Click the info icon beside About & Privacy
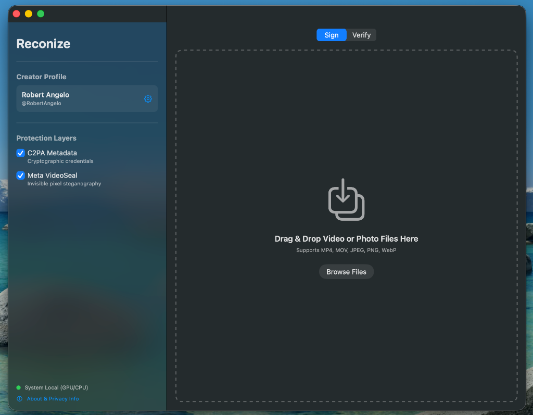 pos(20,399)
